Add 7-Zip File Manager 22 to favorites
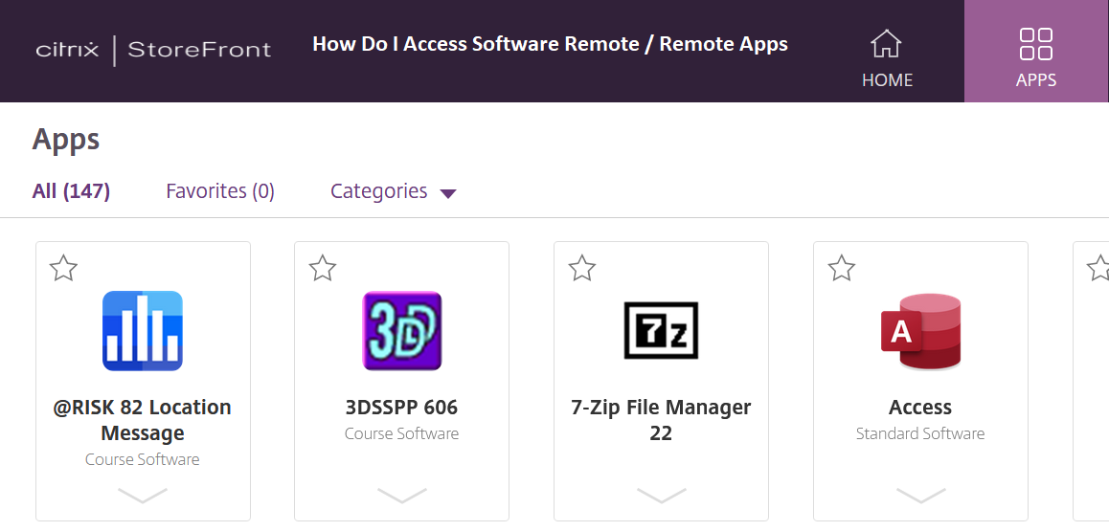1109x531 pixels. tap(582, 268)
